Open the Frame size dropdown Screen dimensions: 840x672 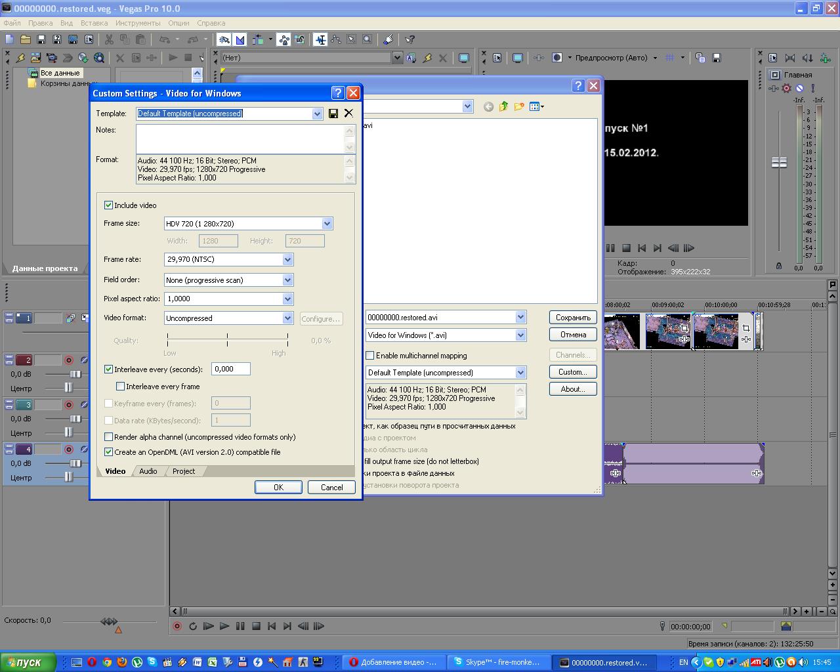tap(327, 224)
